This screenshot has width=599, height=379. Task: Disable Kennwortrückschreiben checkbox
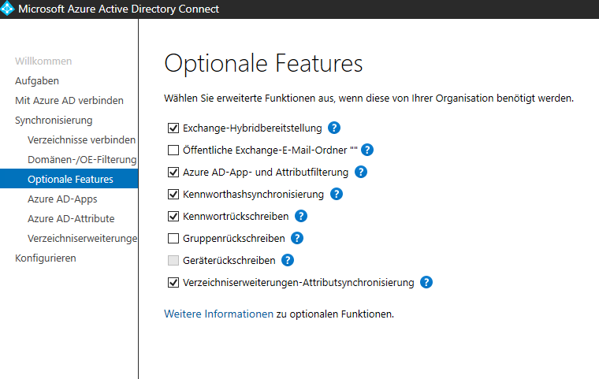tap(173, 216)
